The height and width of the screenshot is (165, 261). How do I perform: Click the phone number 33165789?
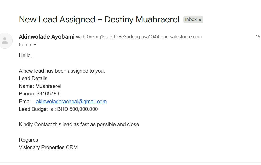pyautogui.click(x=48, y=94)
